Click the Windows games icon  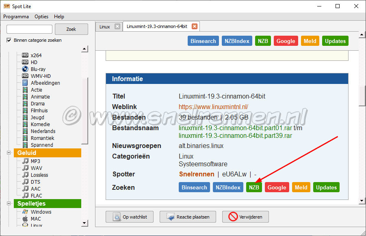(25, 212)
